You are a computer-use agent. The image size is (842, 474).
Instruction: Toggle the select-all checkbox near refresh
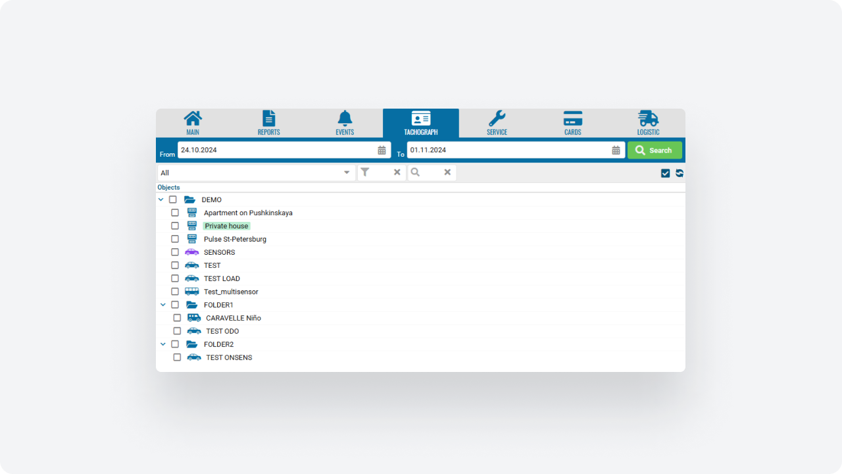[x=665, y=173]
